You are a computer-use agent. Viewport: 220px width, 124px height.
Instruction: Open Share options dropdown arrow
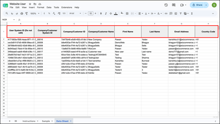206,5
